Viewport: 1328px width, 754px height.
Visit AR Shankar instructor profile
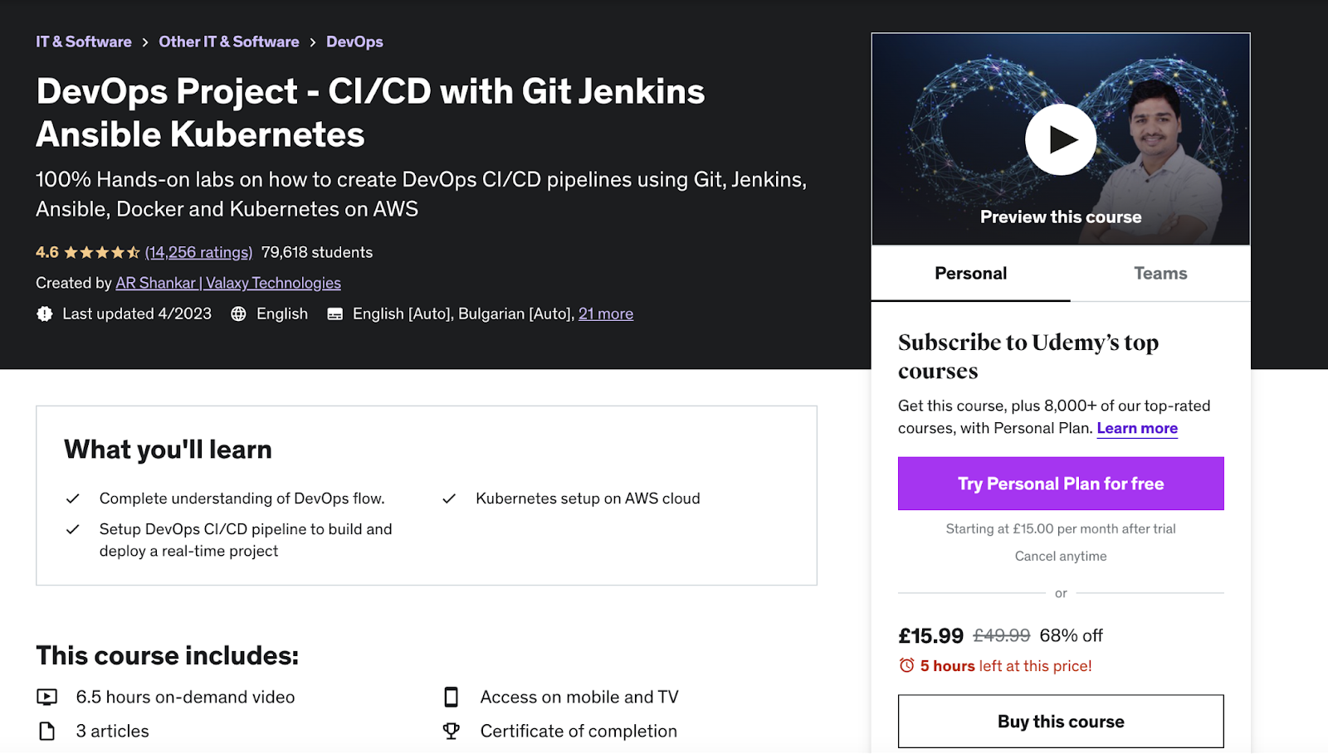(155, 284)
